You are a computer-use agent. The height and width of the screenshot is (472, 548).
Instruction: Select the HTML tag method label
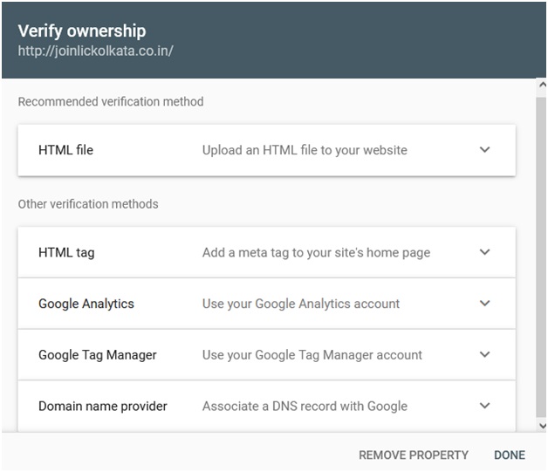pyautogui.click(x=66, y=253)
